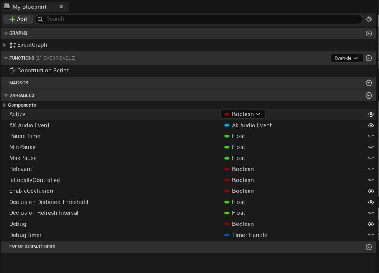Collapse the Functions section
The image size is (379, 273).
(6, 58)
